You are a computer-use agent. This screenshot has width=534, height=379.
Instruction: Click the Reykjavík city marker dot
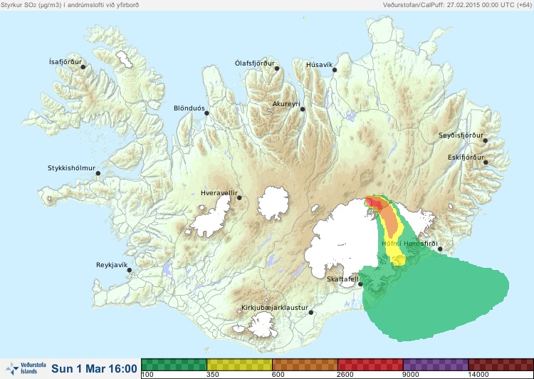point(130,270)
